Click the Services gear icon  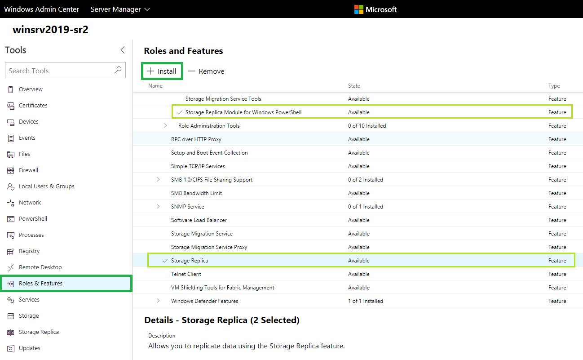click(x=11, y=300)
